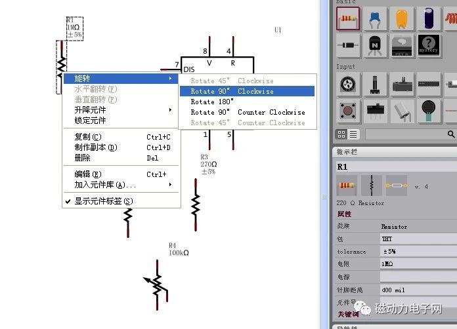Image resolution: width=457 pixels, height=329 pixels.
Task: Choose the dark electrolytic capacitor part
Action: coord(428,18)
